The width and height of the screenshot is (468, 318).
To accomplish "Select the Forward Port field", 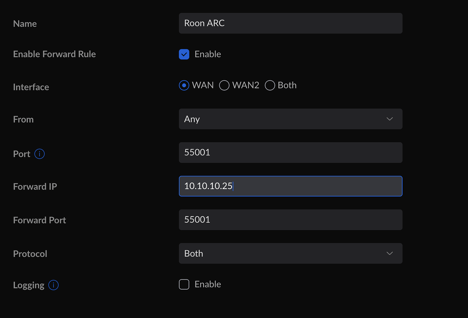I will 291,220.
